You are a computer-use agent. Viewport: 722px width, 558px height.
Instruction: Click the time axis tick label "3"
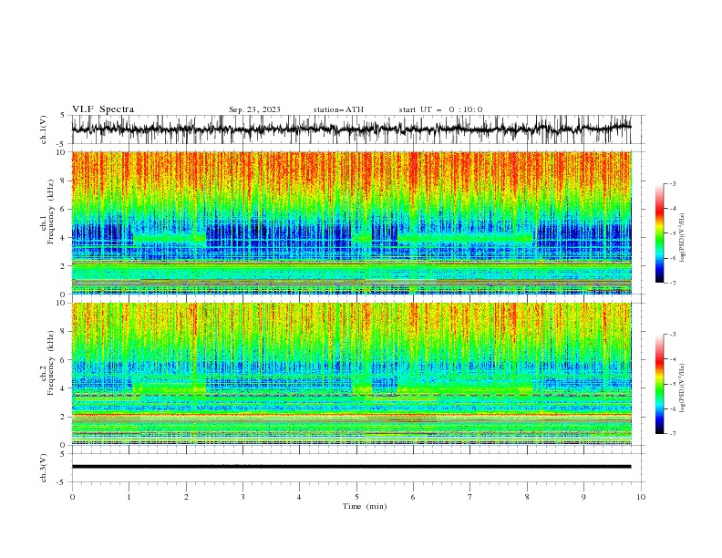242,497
